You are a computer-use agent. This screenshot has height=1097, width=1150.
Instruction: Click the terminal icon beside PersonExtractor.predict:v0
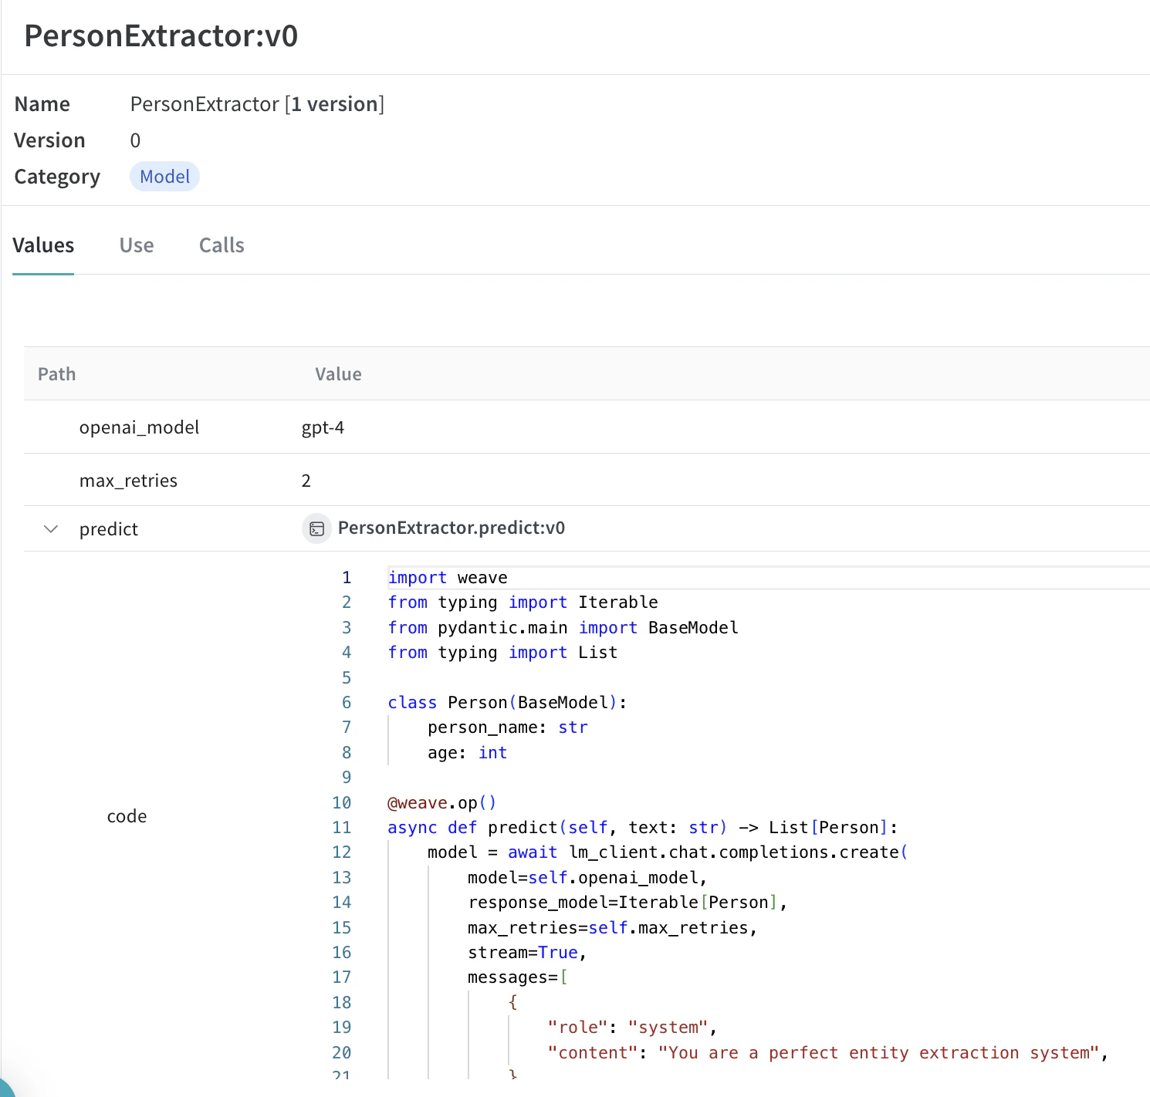(316, 528)
